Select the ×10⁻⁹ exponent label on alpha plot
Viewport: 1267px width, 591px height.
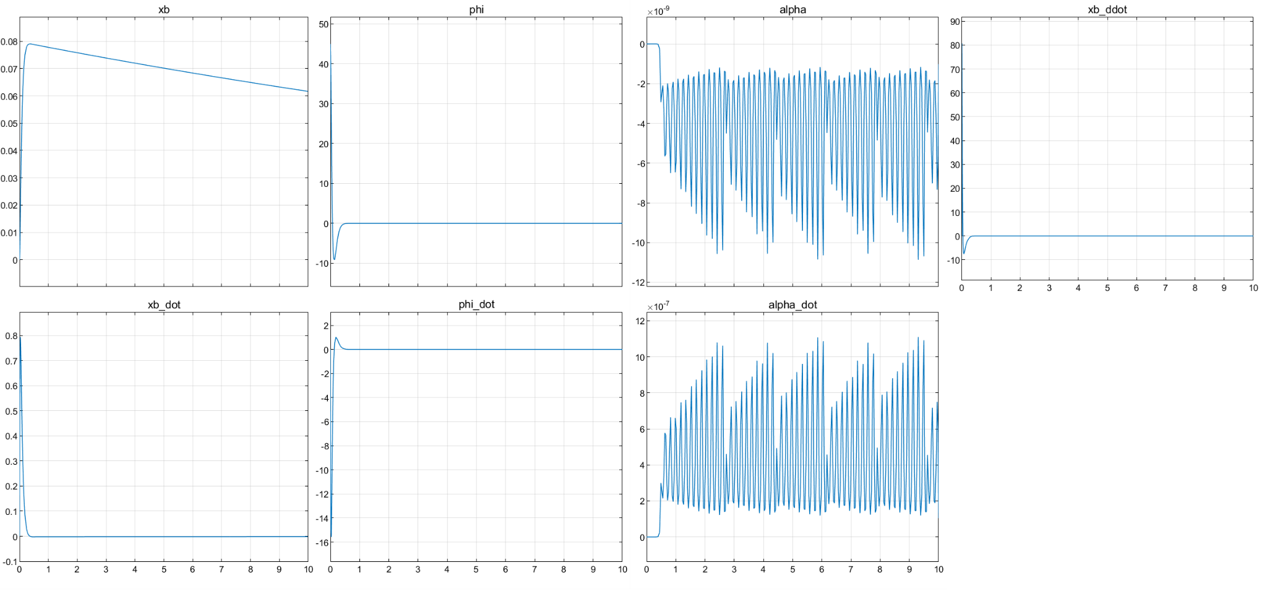tap(658, 11)
